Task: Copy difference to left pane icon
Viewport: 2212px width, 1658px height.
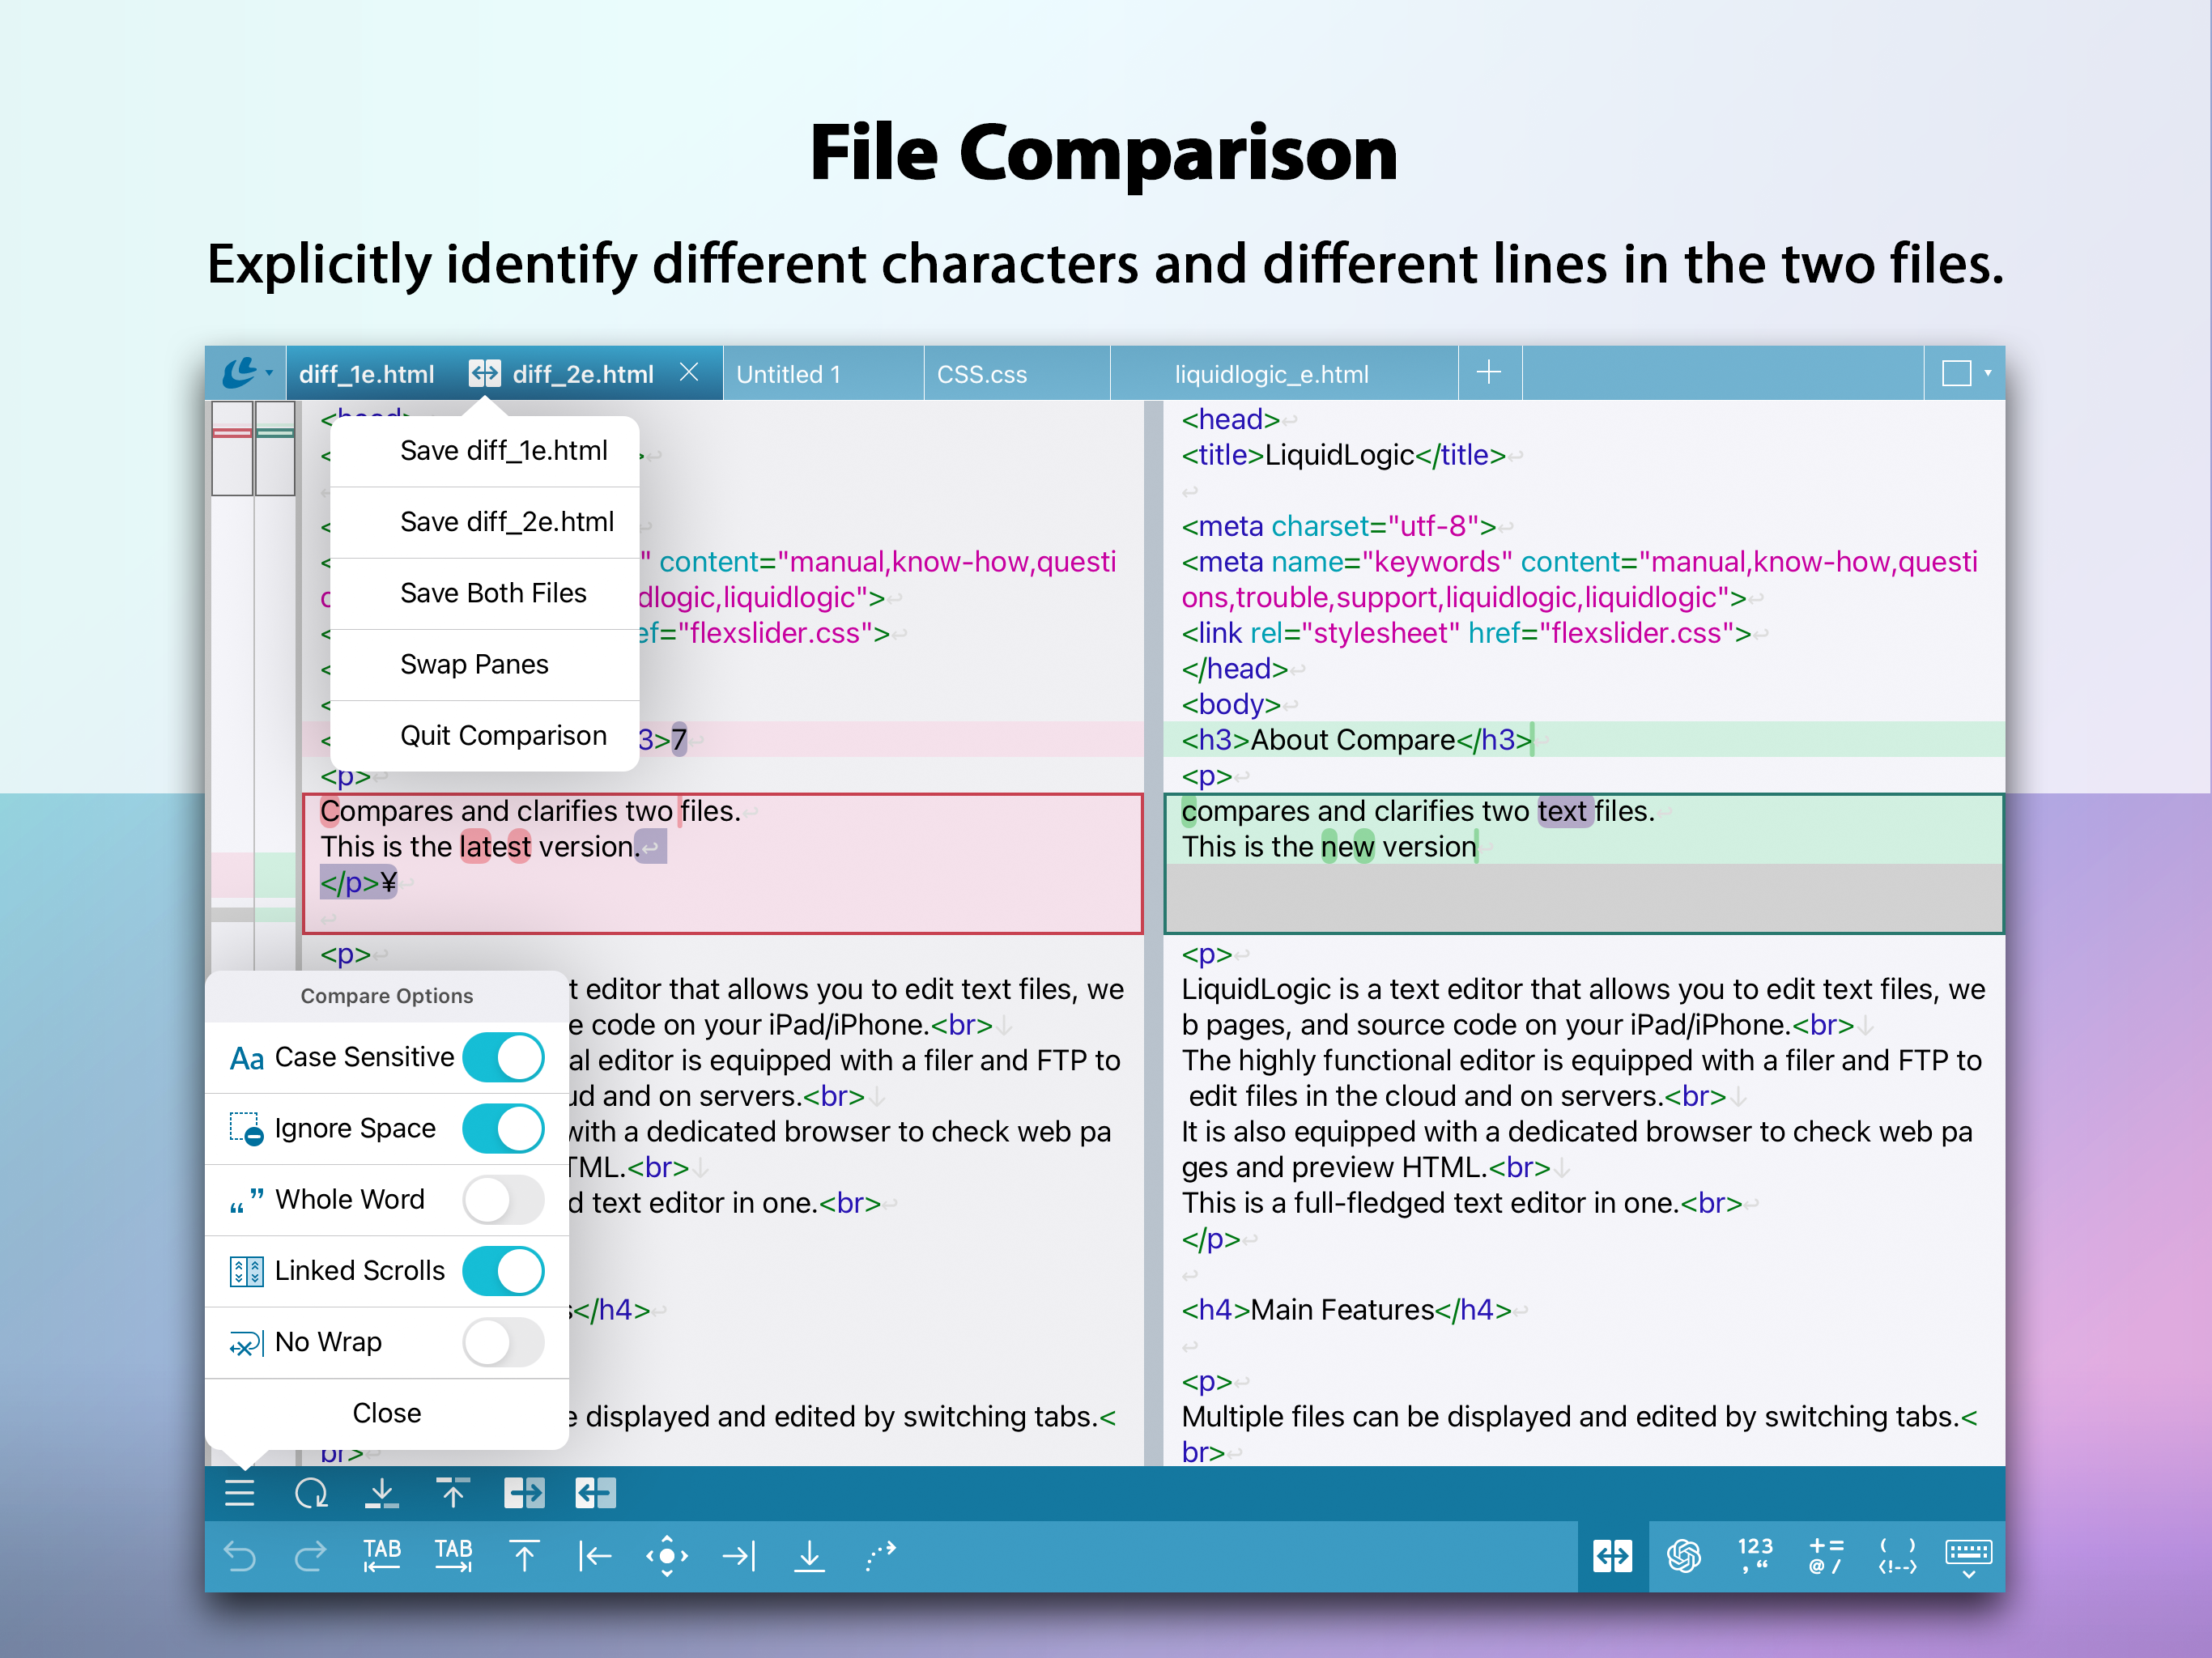Action: click(596, 1493)
